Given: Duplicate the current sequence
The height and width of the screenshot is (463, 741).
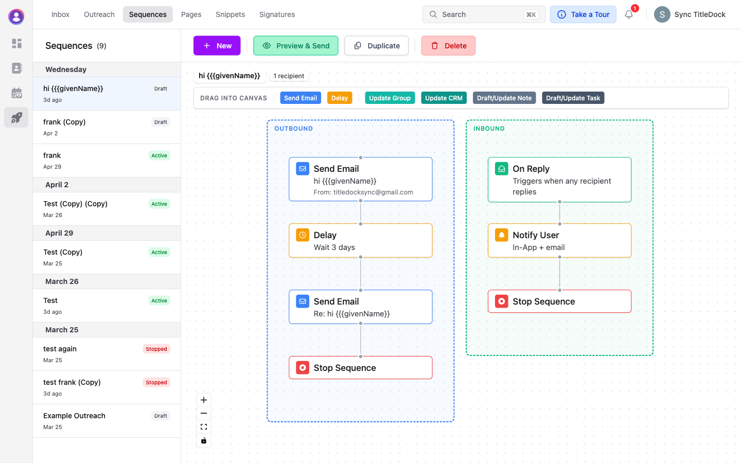Looking at the screenshot, I should pos(377,46).
